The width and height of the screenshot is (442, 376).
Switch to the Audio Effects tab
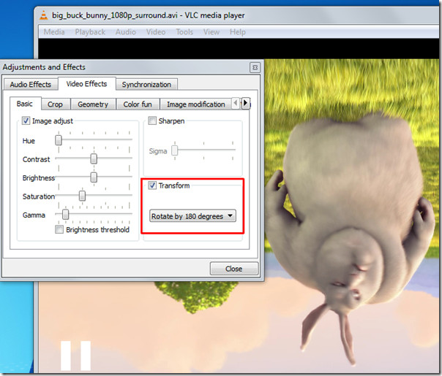click(x=31, y=85)
